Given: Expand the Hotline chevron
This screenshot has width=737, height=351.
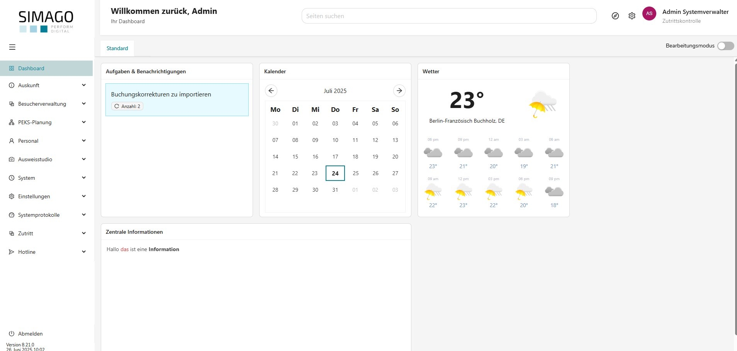Looking at the screenshot, I should [x=84, y=252].
